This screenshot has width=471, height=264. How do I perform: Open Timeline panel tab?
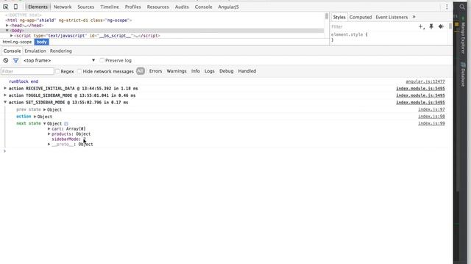110,7
